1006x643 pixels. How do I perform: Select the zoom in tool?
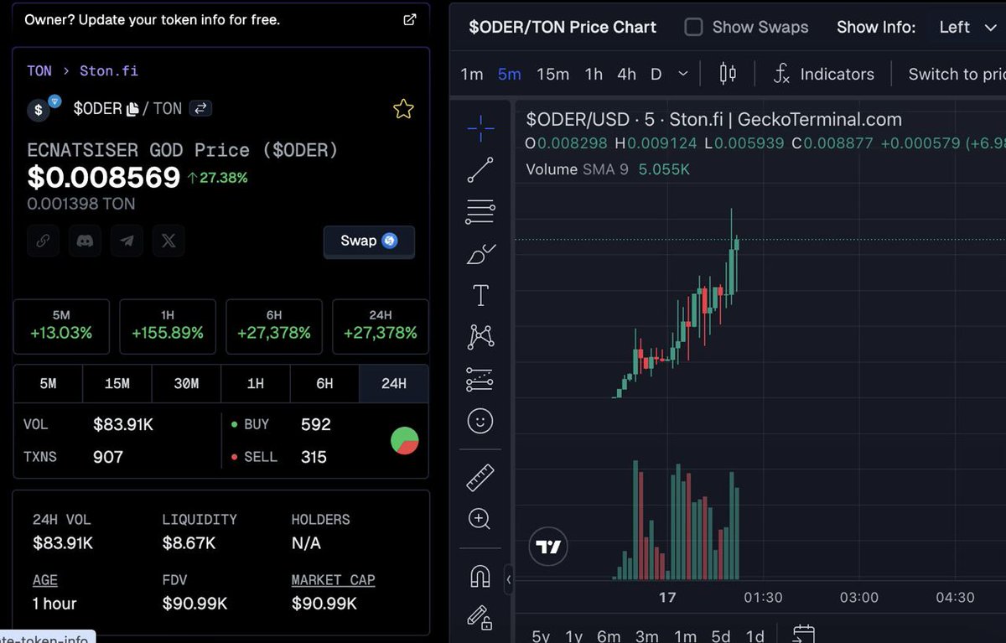tap(480, 520)
